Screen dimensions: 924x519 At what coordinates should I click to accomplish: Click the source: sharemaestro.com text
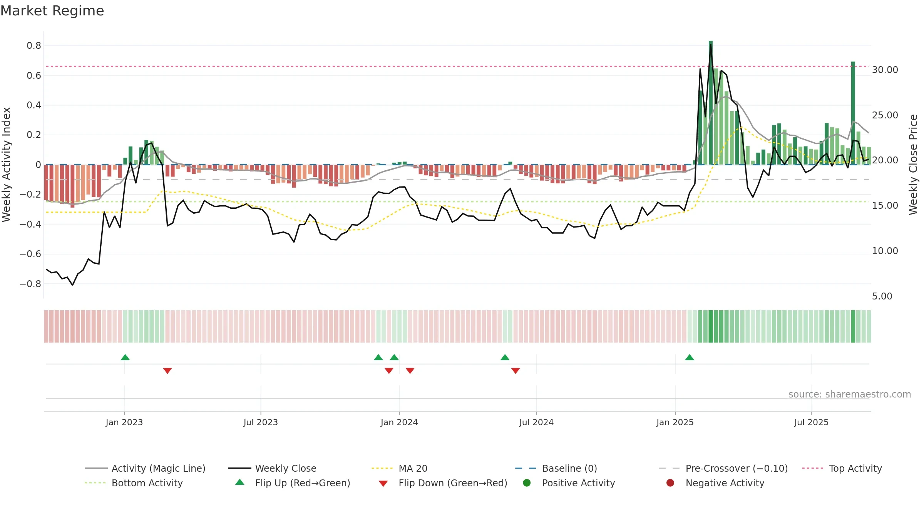tap(850, 394)
